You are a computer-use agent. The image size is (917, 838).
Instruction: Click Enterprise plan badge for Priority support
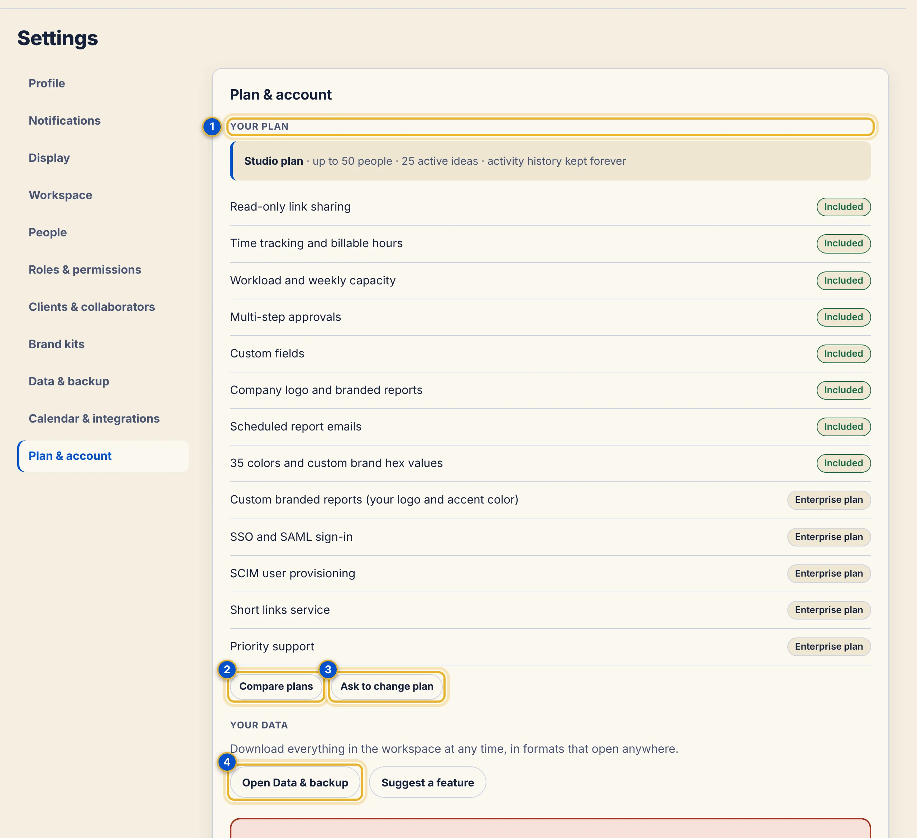coord(829,646)
